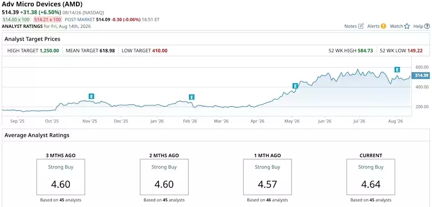This screenshot has width=432, height=207.
Task: Click the MEAN TARGET 618.98 value
Action: [107, 51]
